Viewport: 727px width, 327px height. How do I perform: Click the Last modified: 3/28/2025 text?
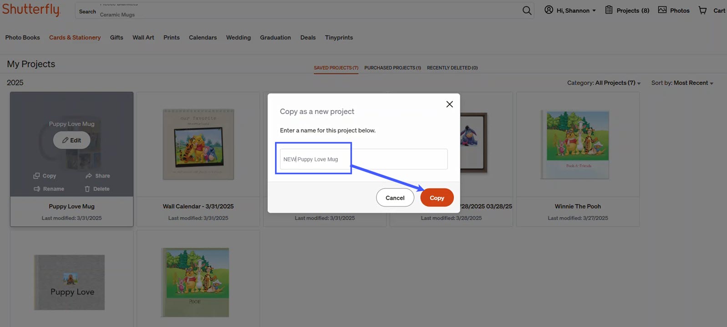coord(451,218)
